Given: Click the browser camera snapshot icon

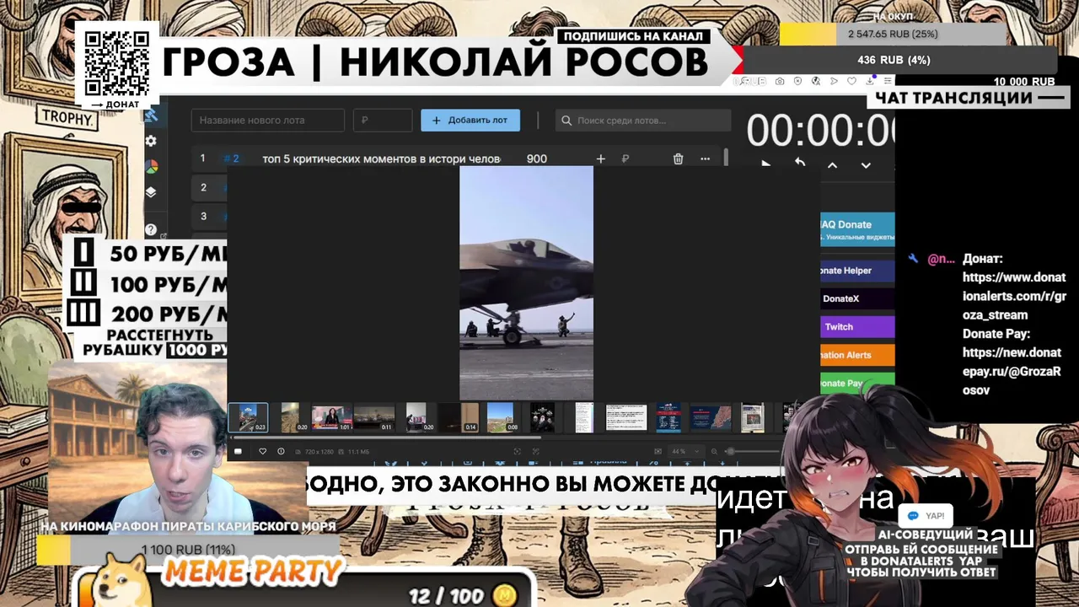Looking at the screenshot, I should click(780, 81).
